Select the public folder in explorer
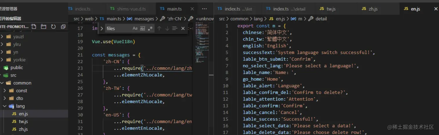 coord(34,67)
